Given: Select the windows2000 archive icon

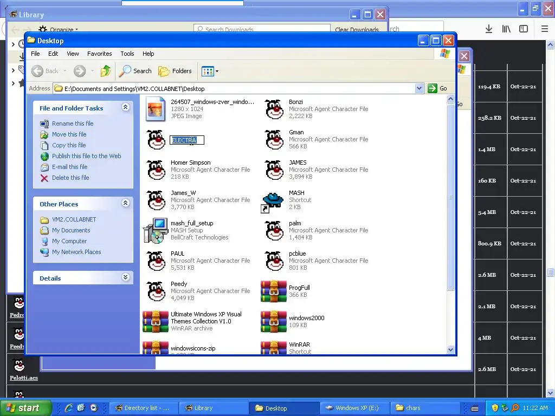Looking at the screenshot, I should click(273, 322).
